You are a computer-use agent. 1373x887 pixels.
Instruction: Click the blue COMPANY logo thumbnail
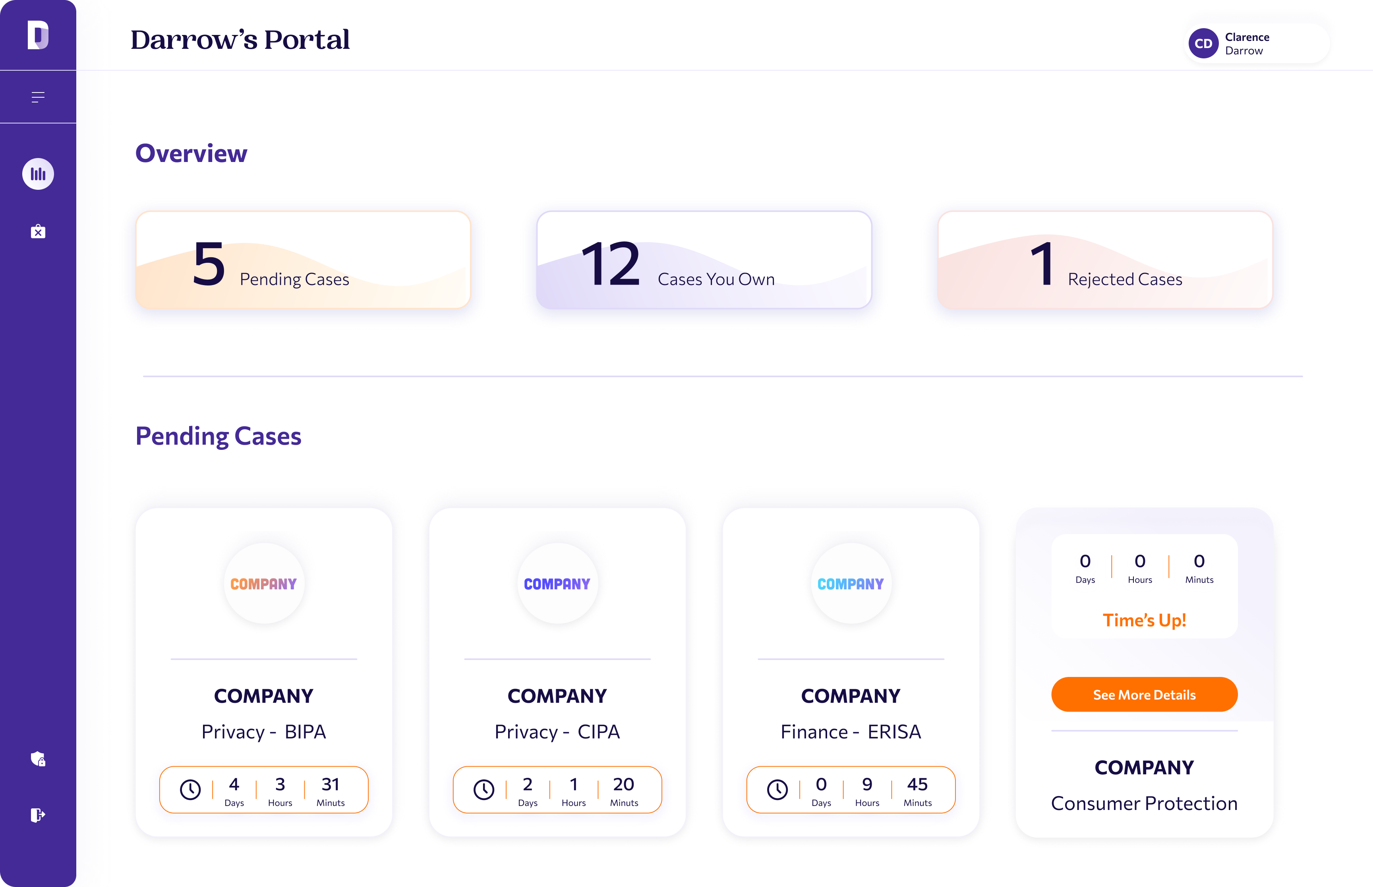tap(851, 584)
